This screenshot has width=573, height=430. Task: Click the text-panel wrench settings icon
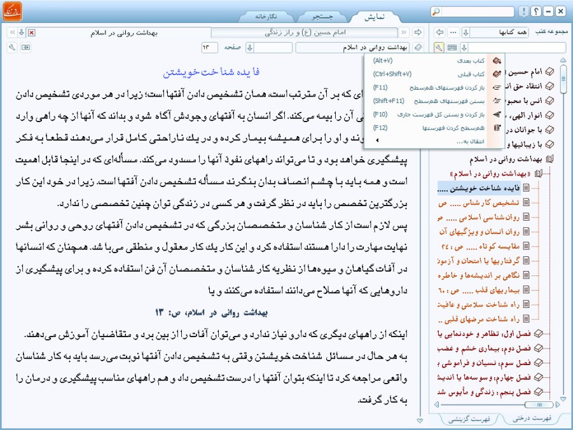pos(12,48)
